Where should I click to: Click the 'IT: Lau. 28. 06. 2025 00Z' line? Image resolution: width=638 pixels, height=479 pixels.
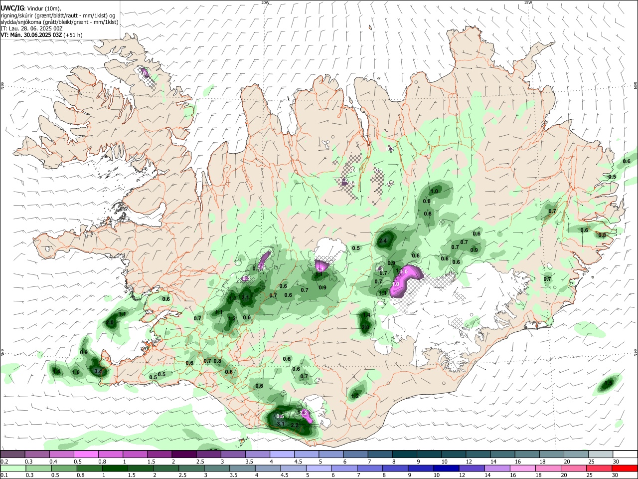click(x=31, y=28)
